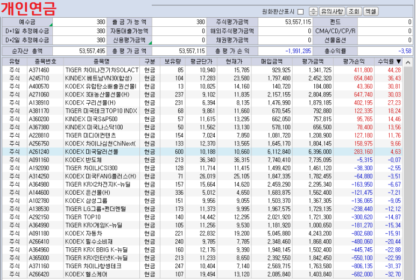Select the KINDEX 미국S&P500 row

pos(202,119)
